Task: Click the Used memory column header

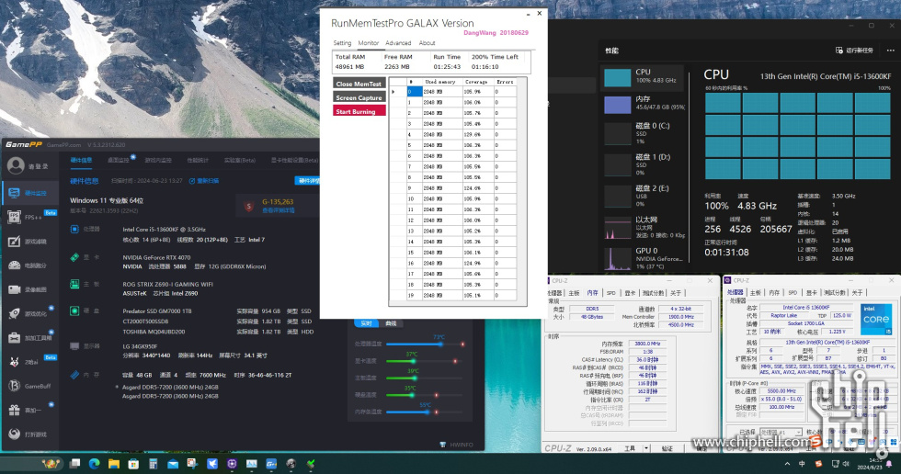Action: pyautogui.click(x=440, y=82)
